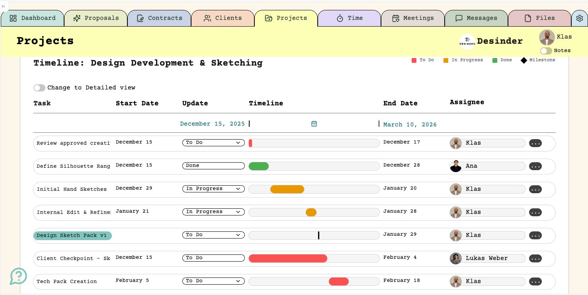This screenshot has height=295, width=588.
Task: Open the ellipsis menu for Lukas Weber's task
Action: point(535,258)
